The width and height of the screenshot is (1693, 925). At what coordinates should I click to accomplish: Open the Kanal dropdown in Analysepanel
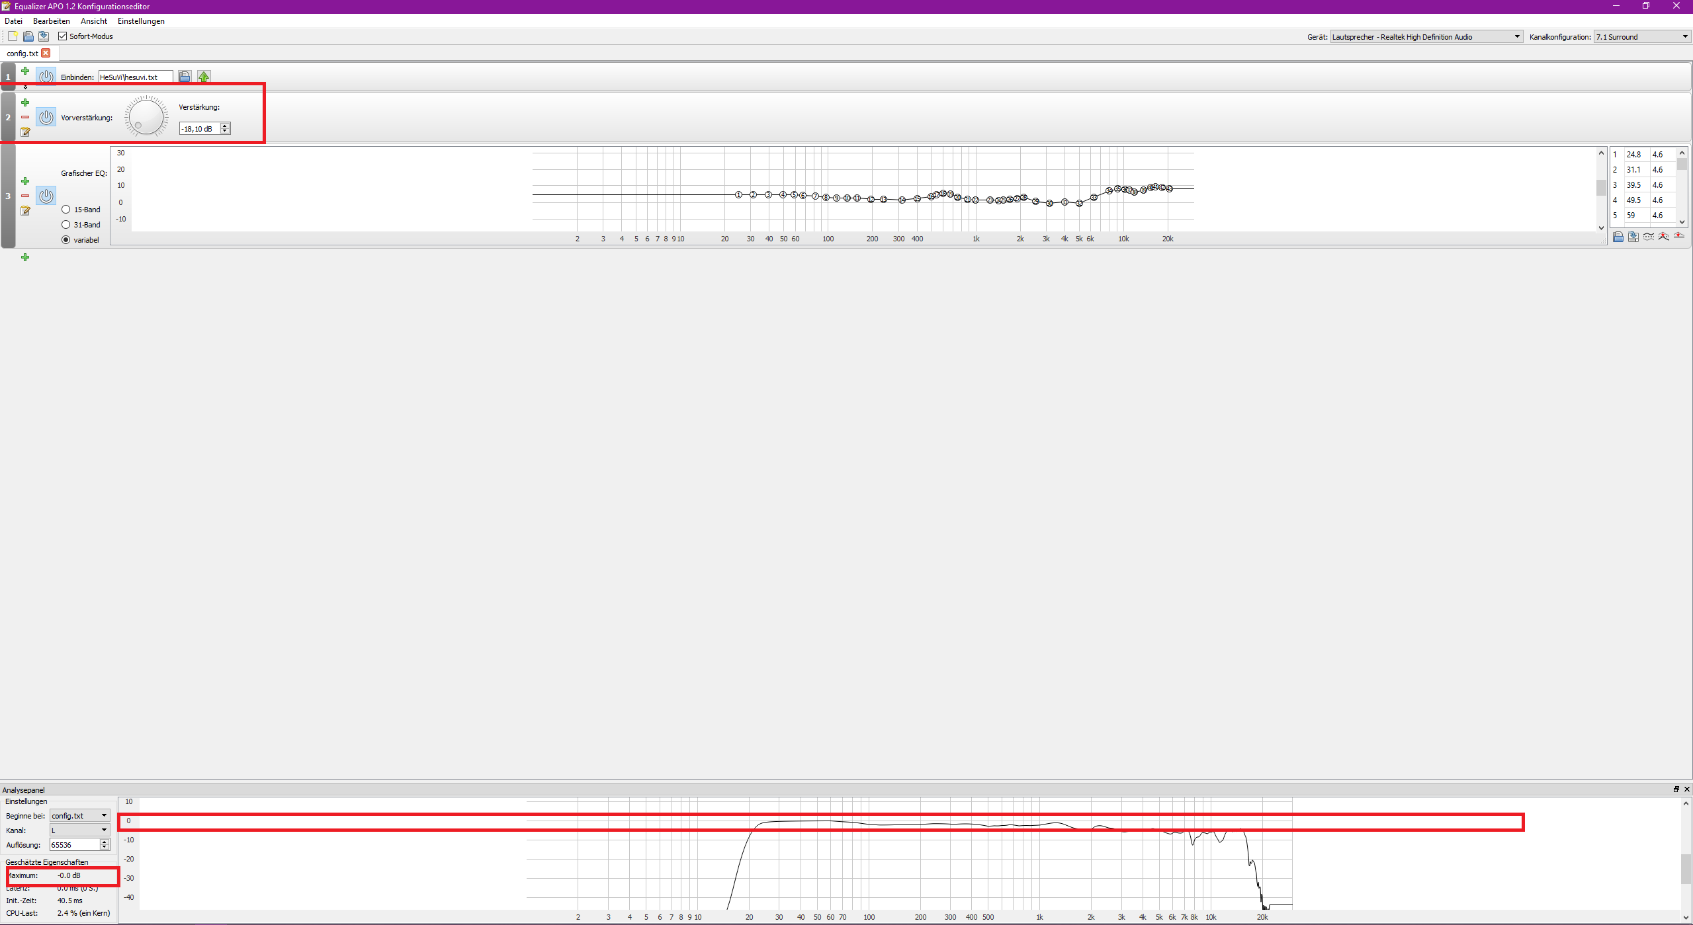point(79,830)
